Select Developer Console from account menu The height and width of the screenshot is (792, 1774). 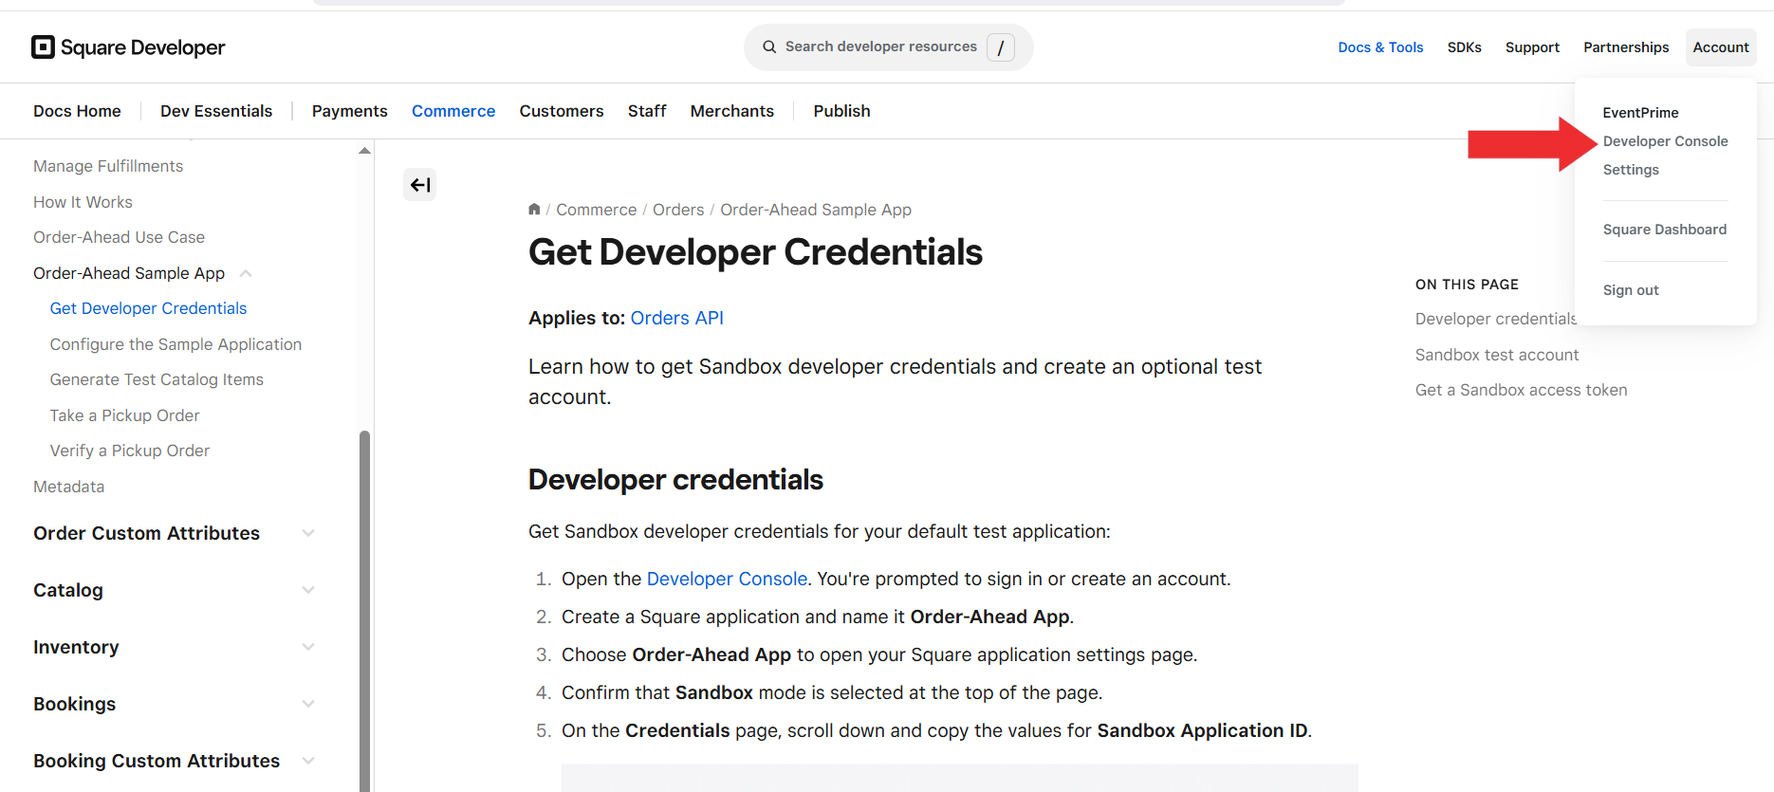[x=1665, y=141]
